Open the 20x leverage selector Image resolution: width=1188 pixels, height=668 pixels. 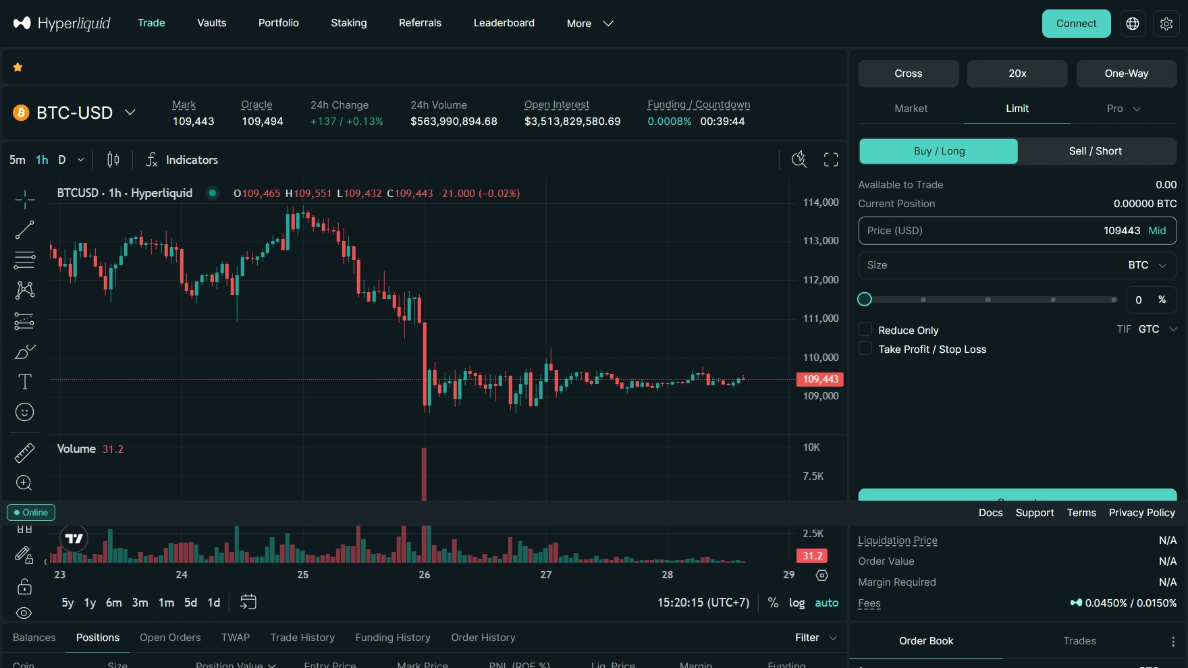[1017, 74]
